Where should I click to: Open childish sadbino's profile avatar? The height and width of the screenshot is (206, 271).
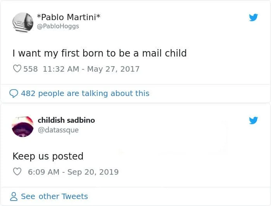(x=22, y=125)
